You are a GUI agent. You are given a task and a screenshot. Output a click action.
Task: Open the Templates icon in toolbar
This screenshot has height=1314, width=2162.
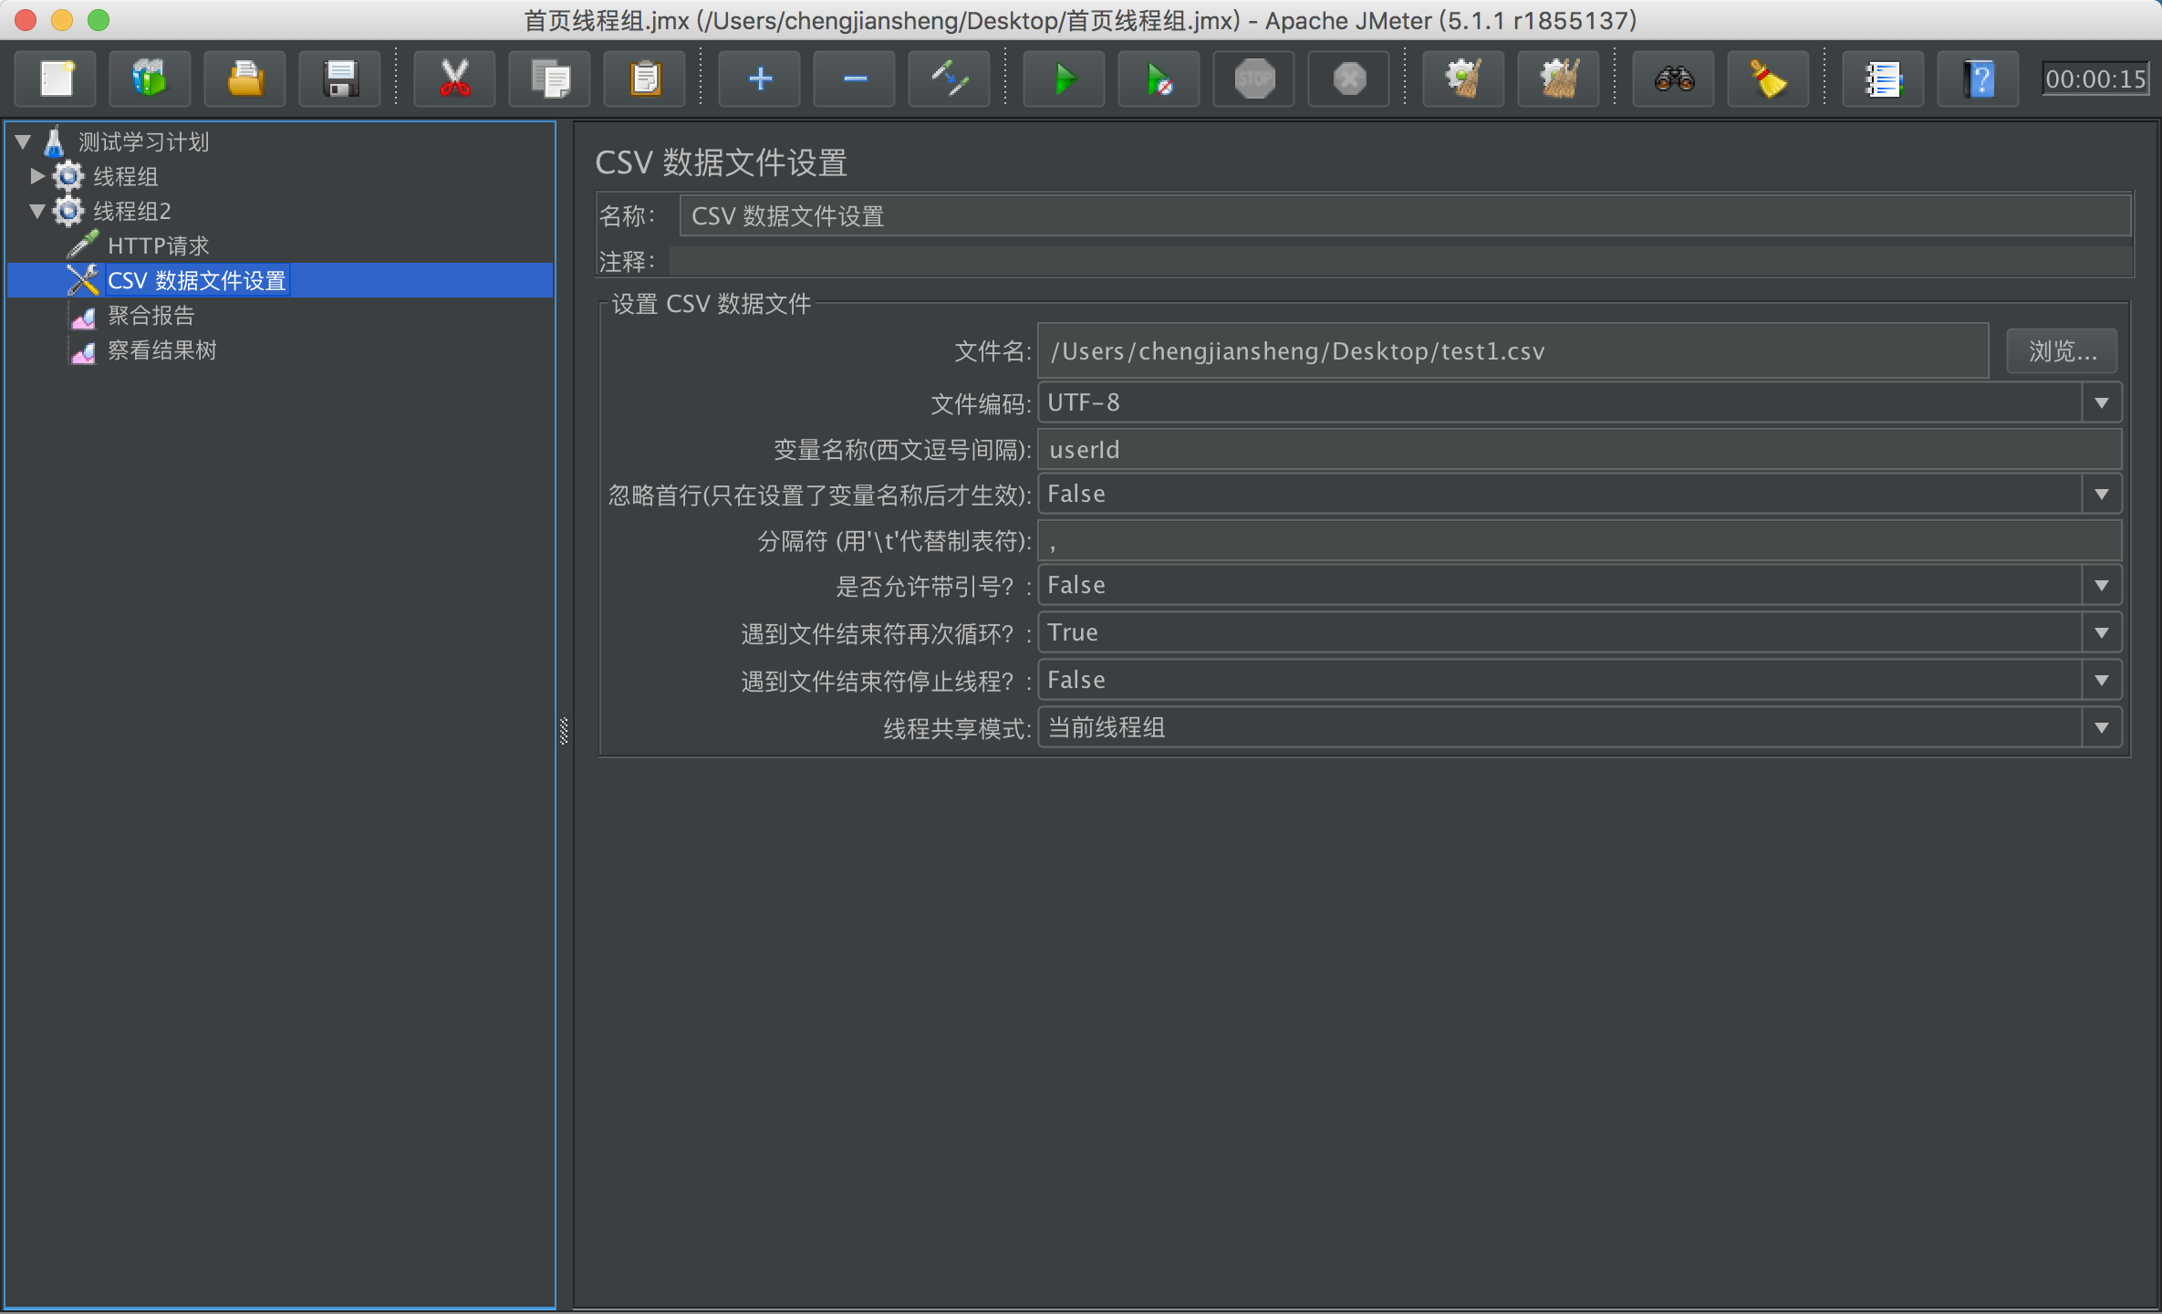[x=151, y=79]
